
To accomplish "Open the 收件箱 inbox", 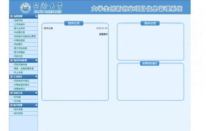I will point(17,97).
